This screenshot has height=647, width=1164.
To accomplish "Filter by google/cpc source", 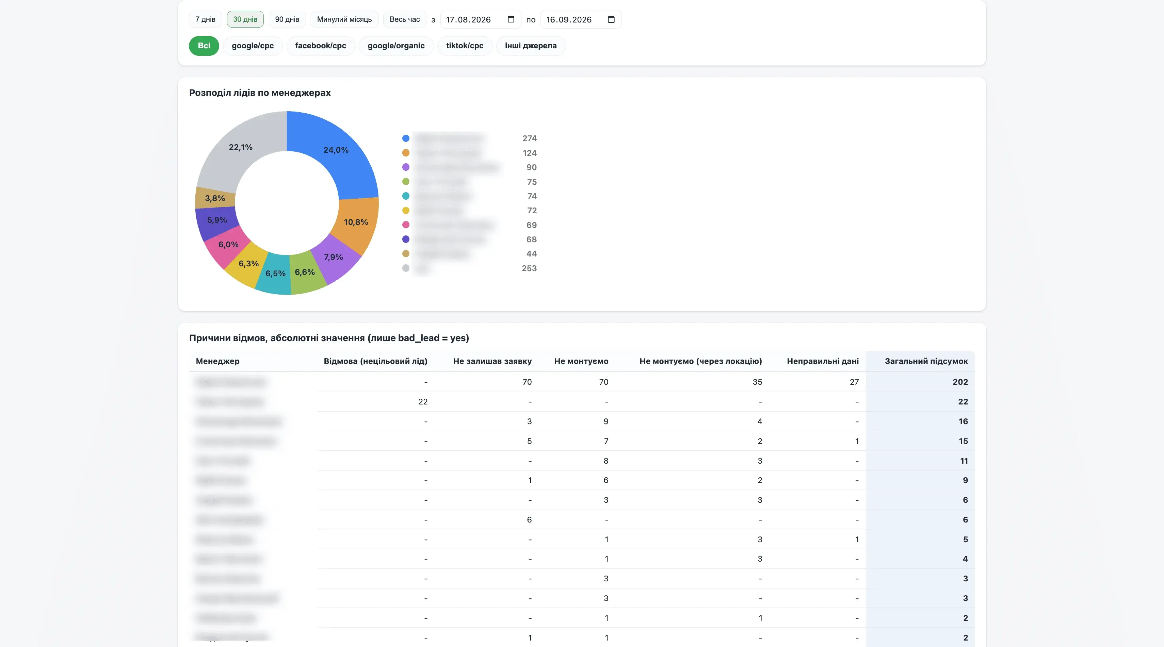I will (x=253, y=46).
